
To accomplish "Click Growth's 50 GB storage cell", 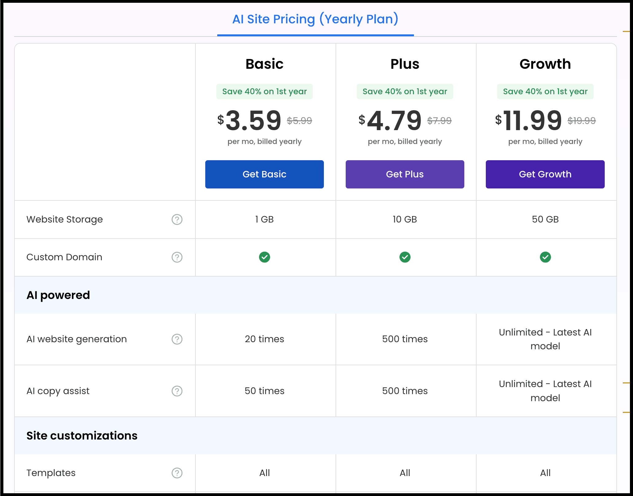I will tap(545, 219).
